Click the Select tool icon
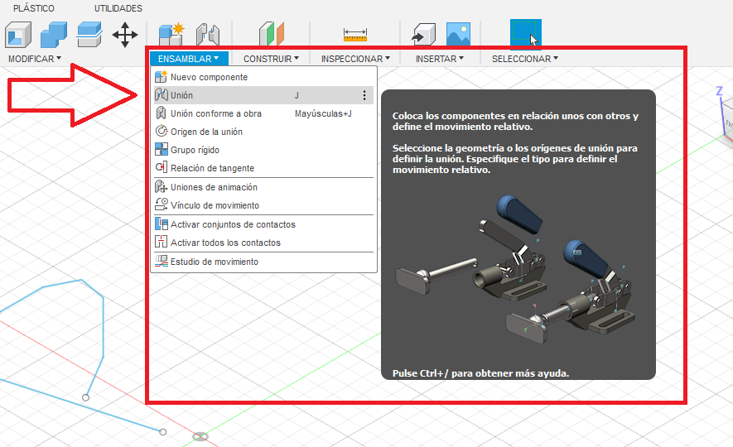 pyautogui.click(x=526, y=34)
